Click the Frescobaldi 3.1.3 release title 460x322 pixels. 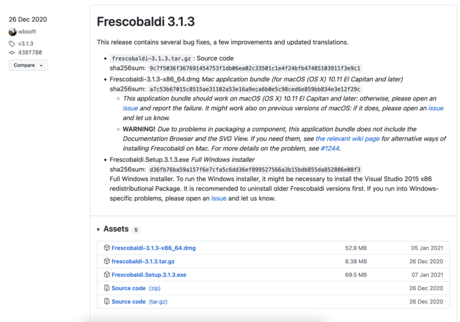coord(145,21)
